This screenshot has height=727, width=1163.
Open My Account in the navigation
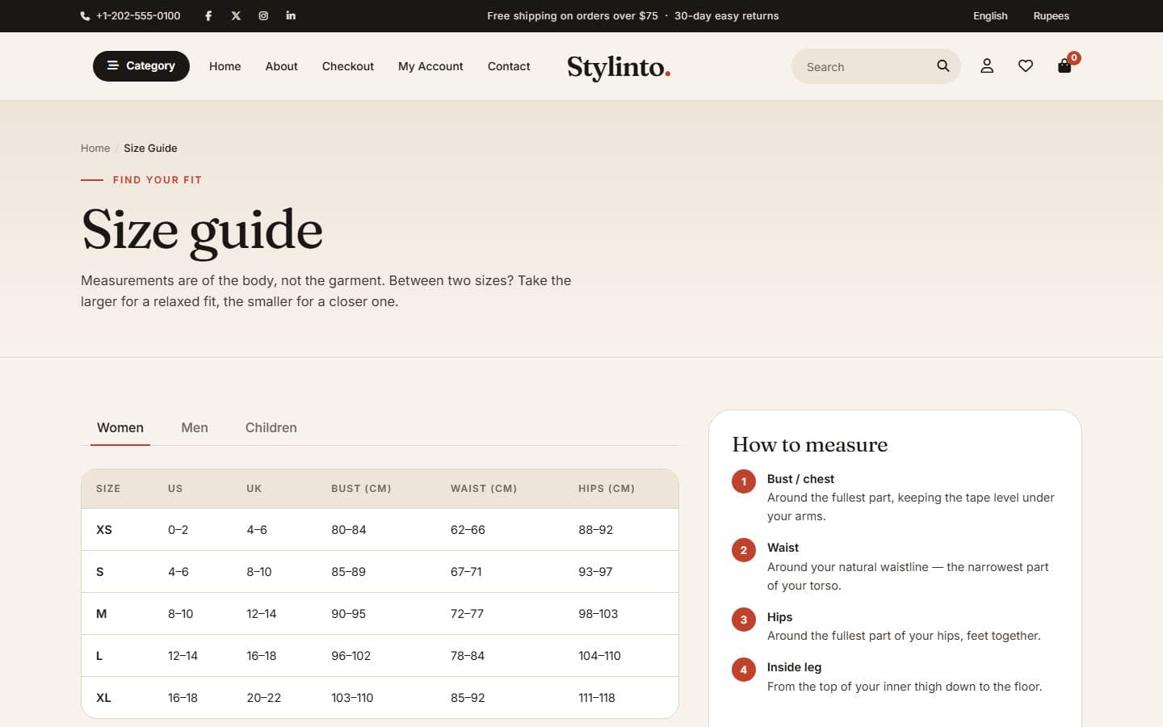430,66
